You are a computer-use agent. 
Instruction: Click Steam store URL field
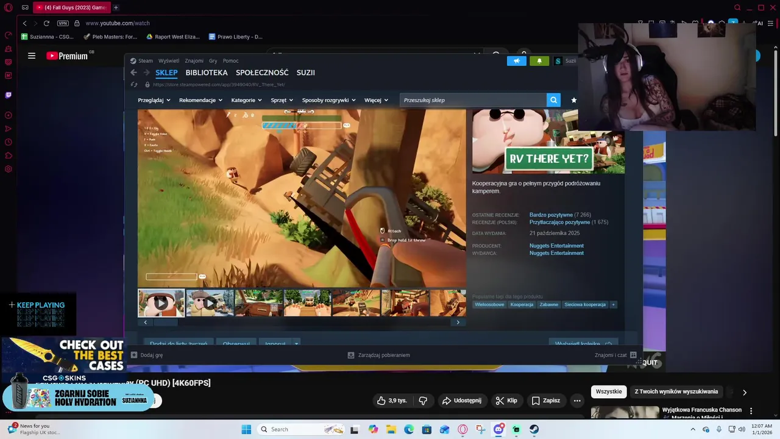[219, 85]
